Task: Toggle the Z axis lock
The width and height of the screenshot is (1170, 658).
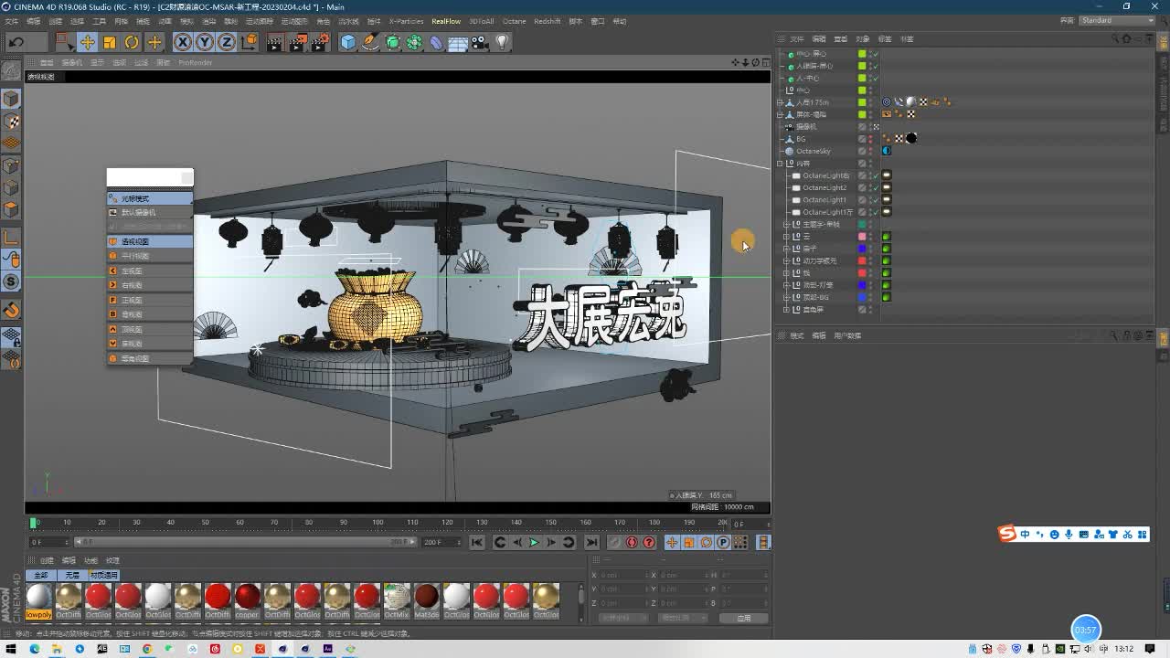Action: (x=226, y=42)
